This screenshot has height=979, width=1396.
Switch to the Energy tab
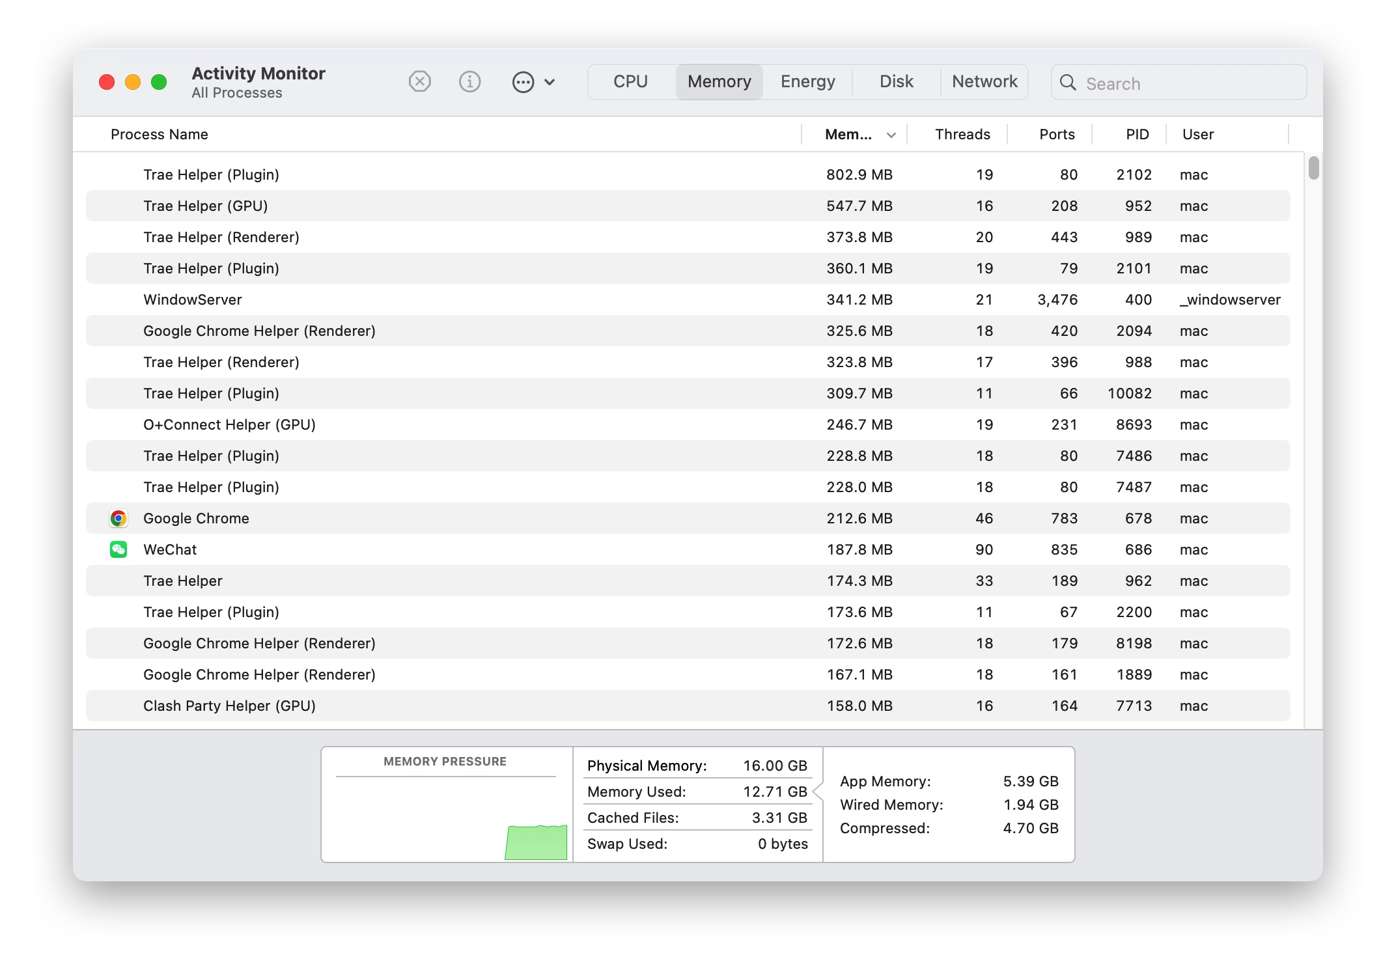pos(807,82)
